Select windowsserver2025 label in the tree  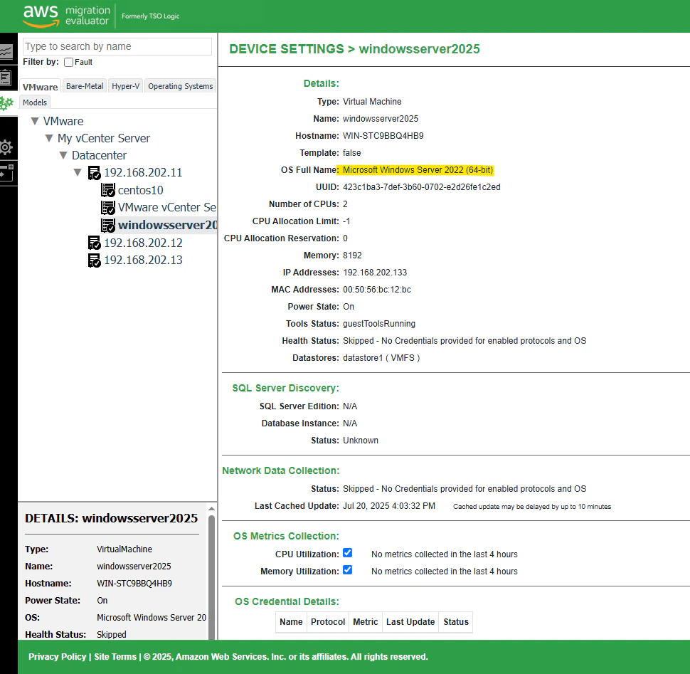(167, 225)
